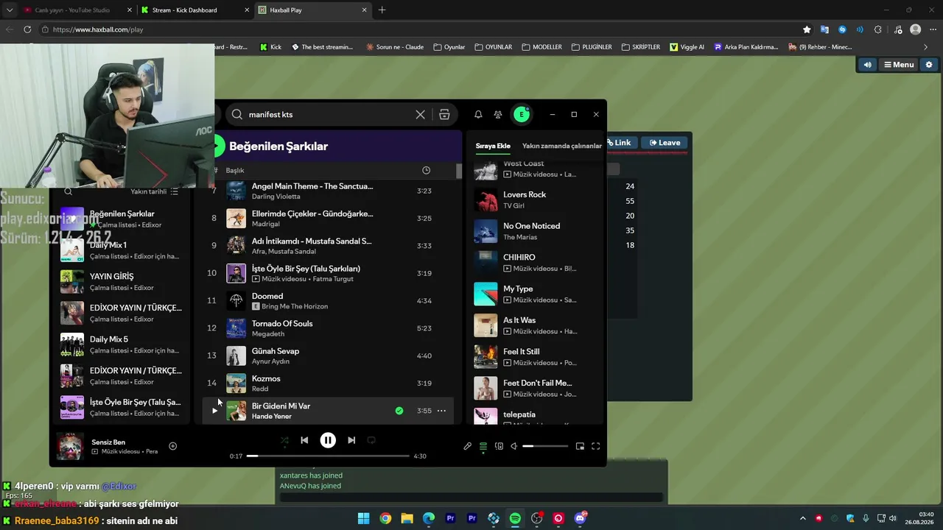
Task: Remove Bir Gideni Mi Var from liked songs
Action: click(x=399, y=411)
